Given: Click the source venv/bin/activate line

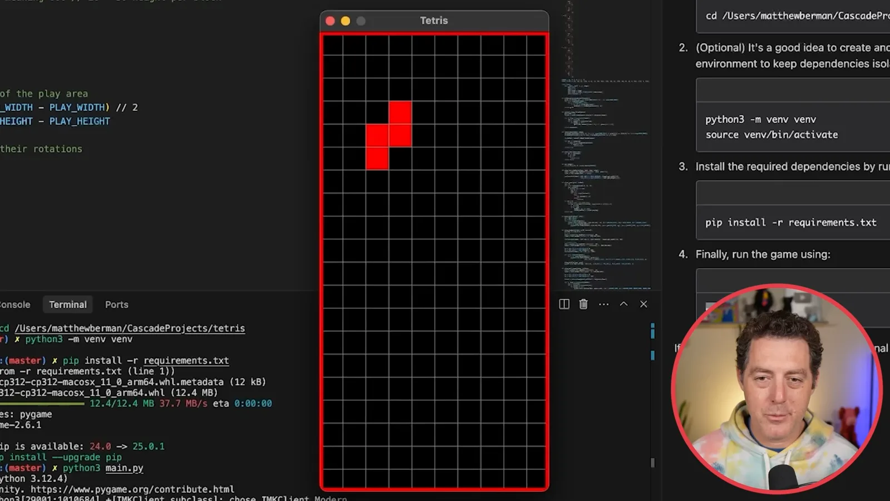Looking at the screenshot, I should (772, 135).
